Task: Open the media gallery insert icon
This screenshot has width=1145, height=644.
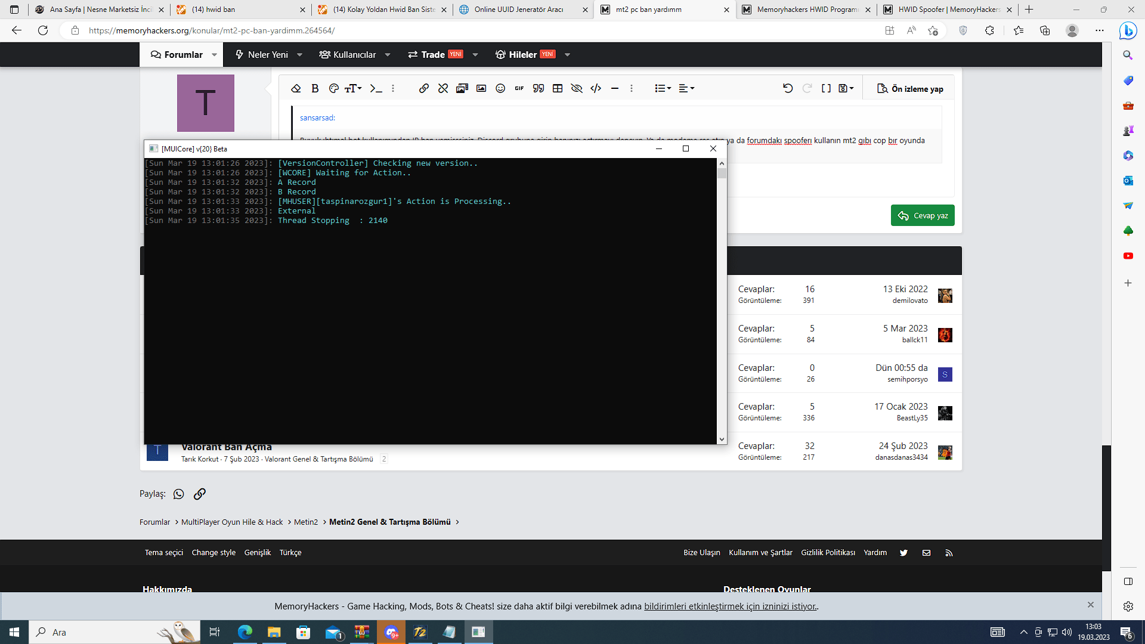Action: pos(462,88)
